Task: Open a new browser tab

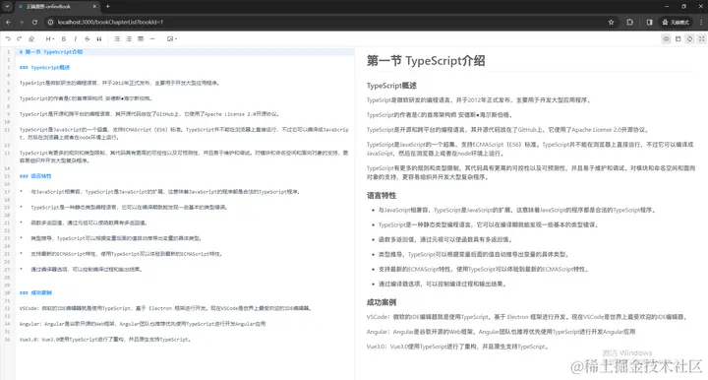Action: [x=108, y=6]
